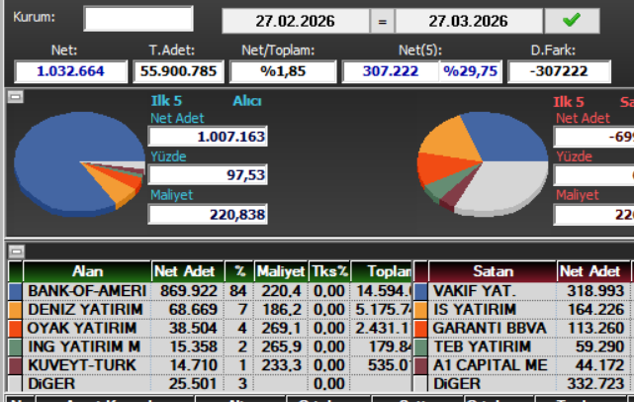Click the green swatch beside ING YATIRIM M
This screenshot has width=634, height=402.
16,348
